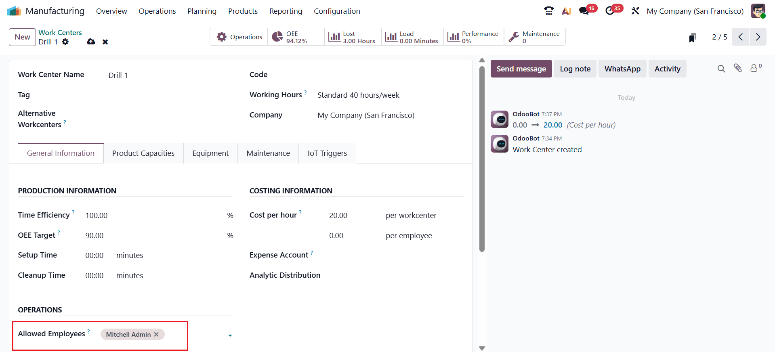Viewport: 775px width, 352px height.
Task: Click the WhatsApp button
Action: pyautogui.click(x=622, y=69)
